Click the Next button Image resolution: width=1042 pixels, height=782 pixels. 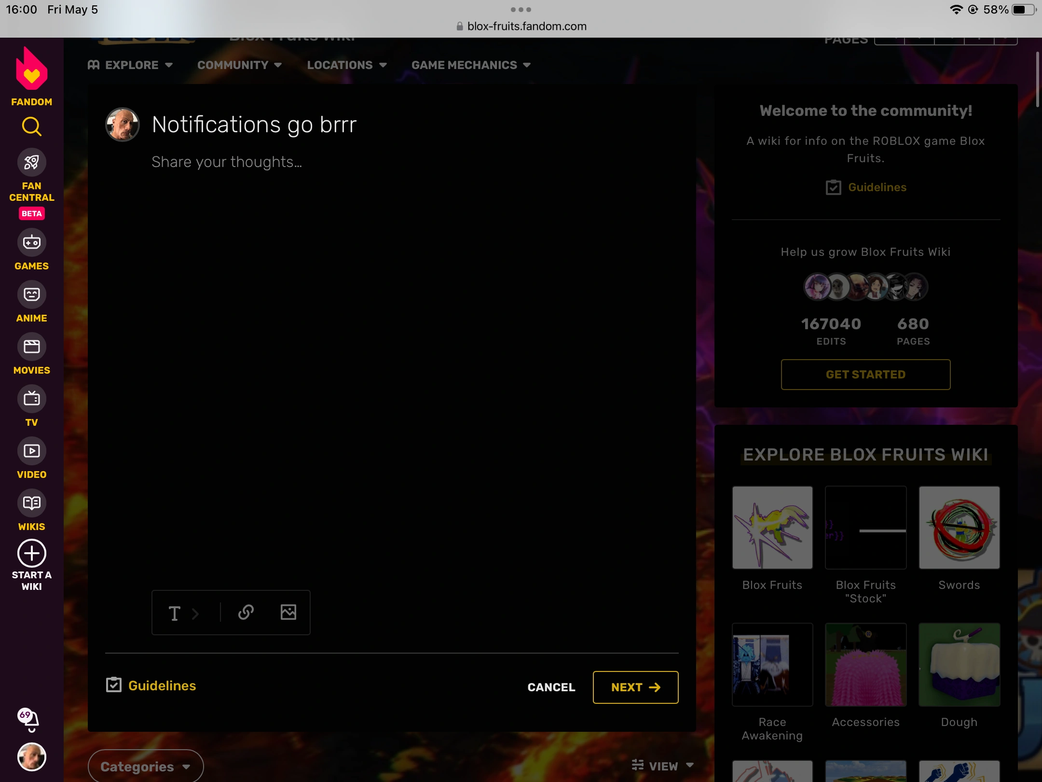click(x=635, y=687)
